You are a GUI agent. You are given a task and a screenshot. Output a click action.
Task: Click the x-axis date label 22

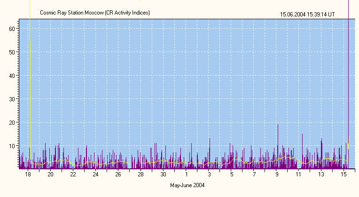click(x=73, y=174)
